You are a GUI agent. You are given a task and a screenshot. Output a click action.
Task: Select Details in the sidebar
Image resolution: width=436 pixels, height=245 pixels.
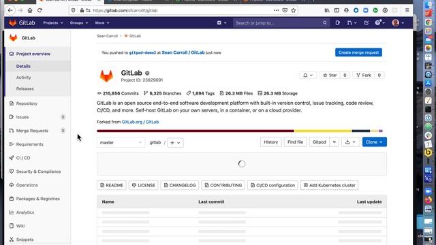click(23, 67)
